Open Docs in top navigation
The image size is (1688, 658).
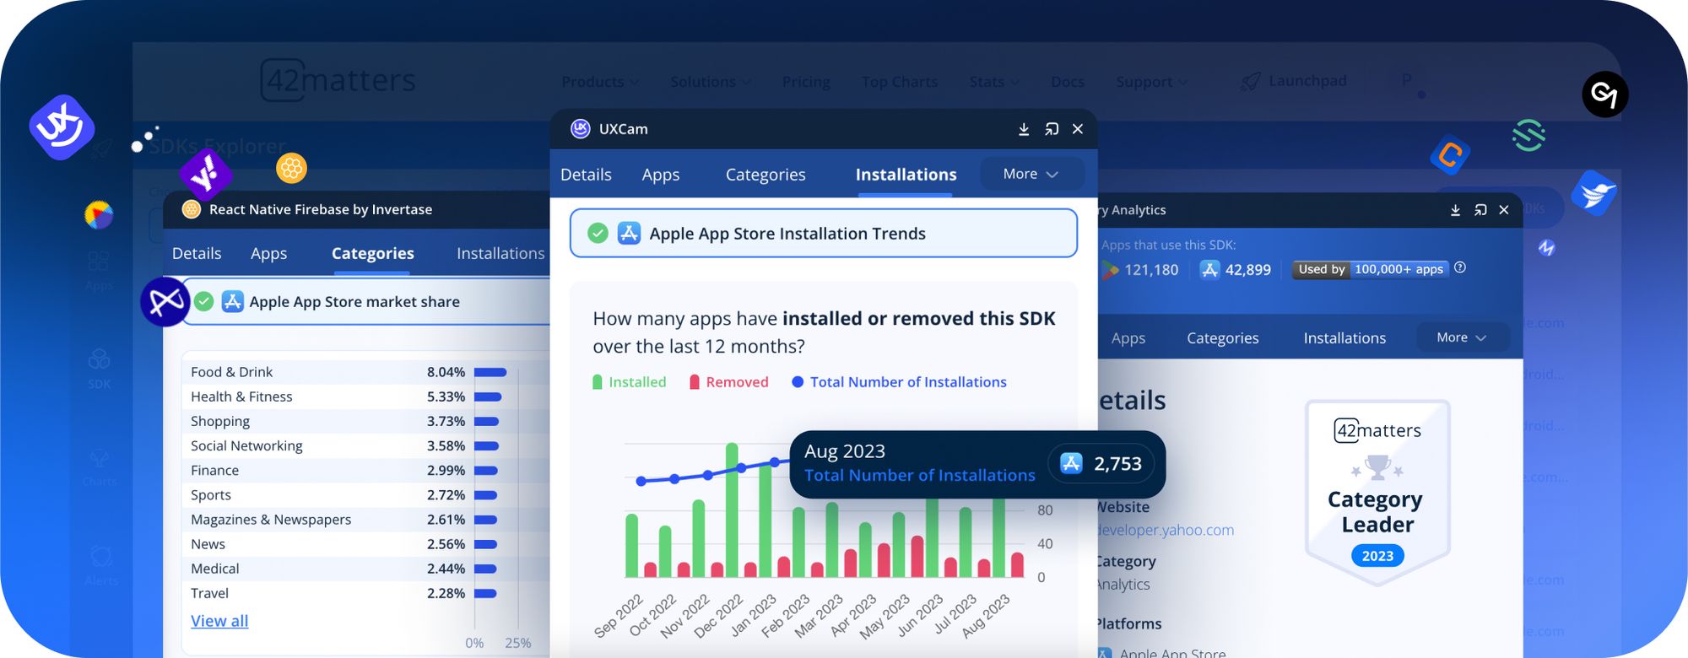1068,82
